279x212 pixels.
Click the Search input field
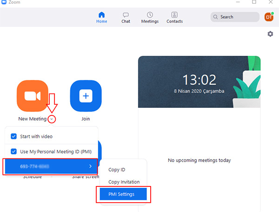235,17
